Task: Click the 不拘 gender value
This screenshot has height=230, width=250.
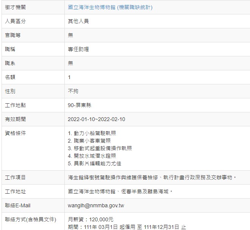Action: [x=73, y=91]
